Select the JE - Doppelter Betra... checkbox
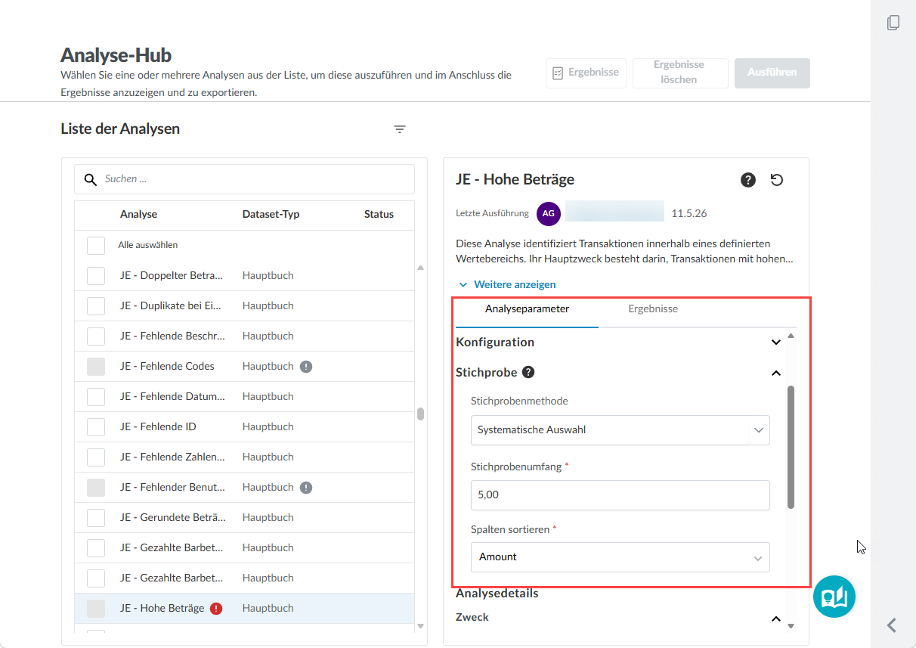Image resolution: width=916 pixels, height=648 pixels. tap(96, 276)
